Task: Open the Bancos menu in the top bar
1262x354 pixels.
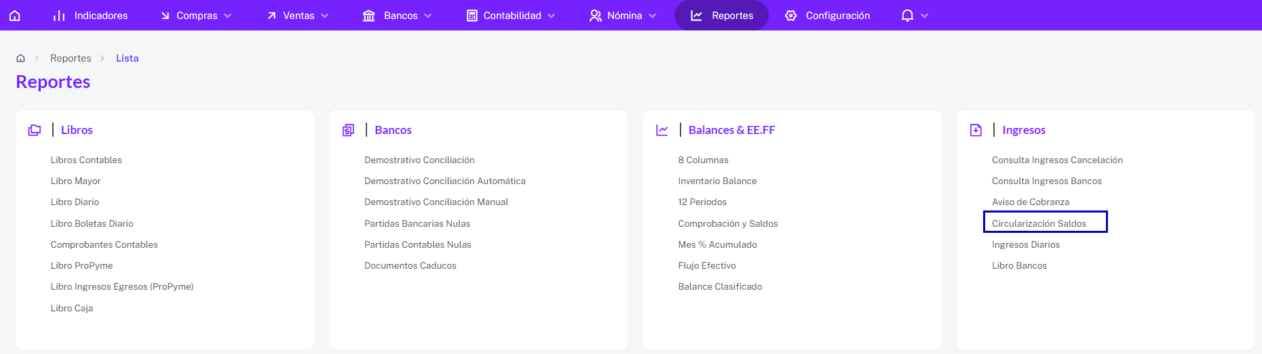Action: coord(397,15)
